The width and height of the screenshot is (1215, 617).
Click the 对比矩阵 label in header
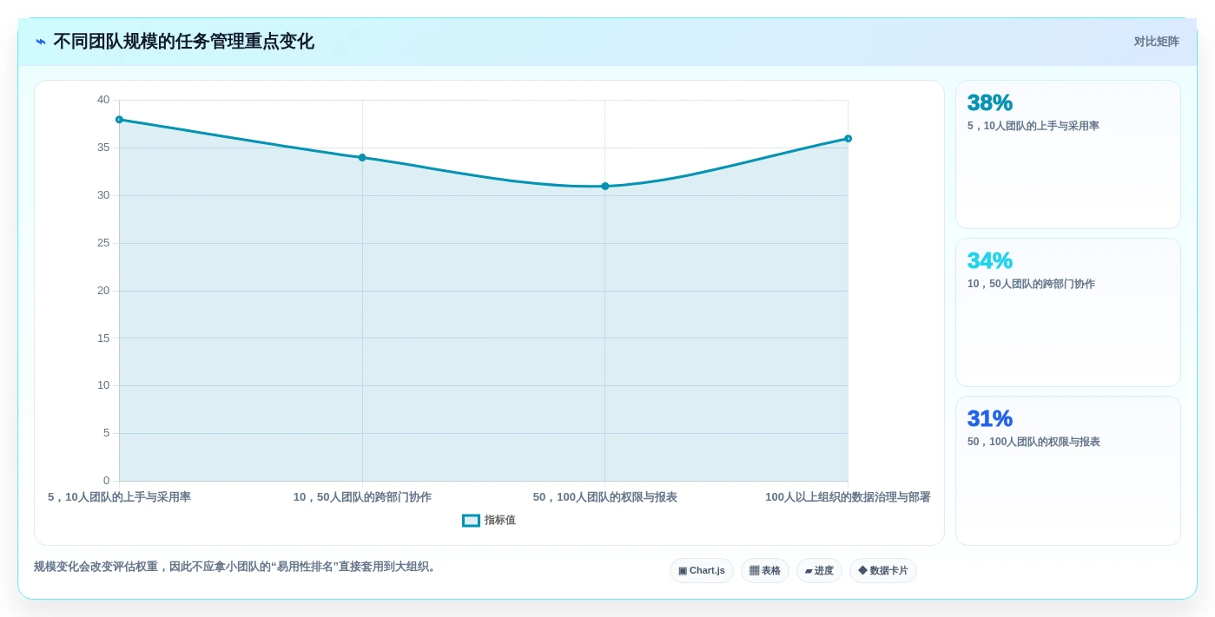[1156, 42]
